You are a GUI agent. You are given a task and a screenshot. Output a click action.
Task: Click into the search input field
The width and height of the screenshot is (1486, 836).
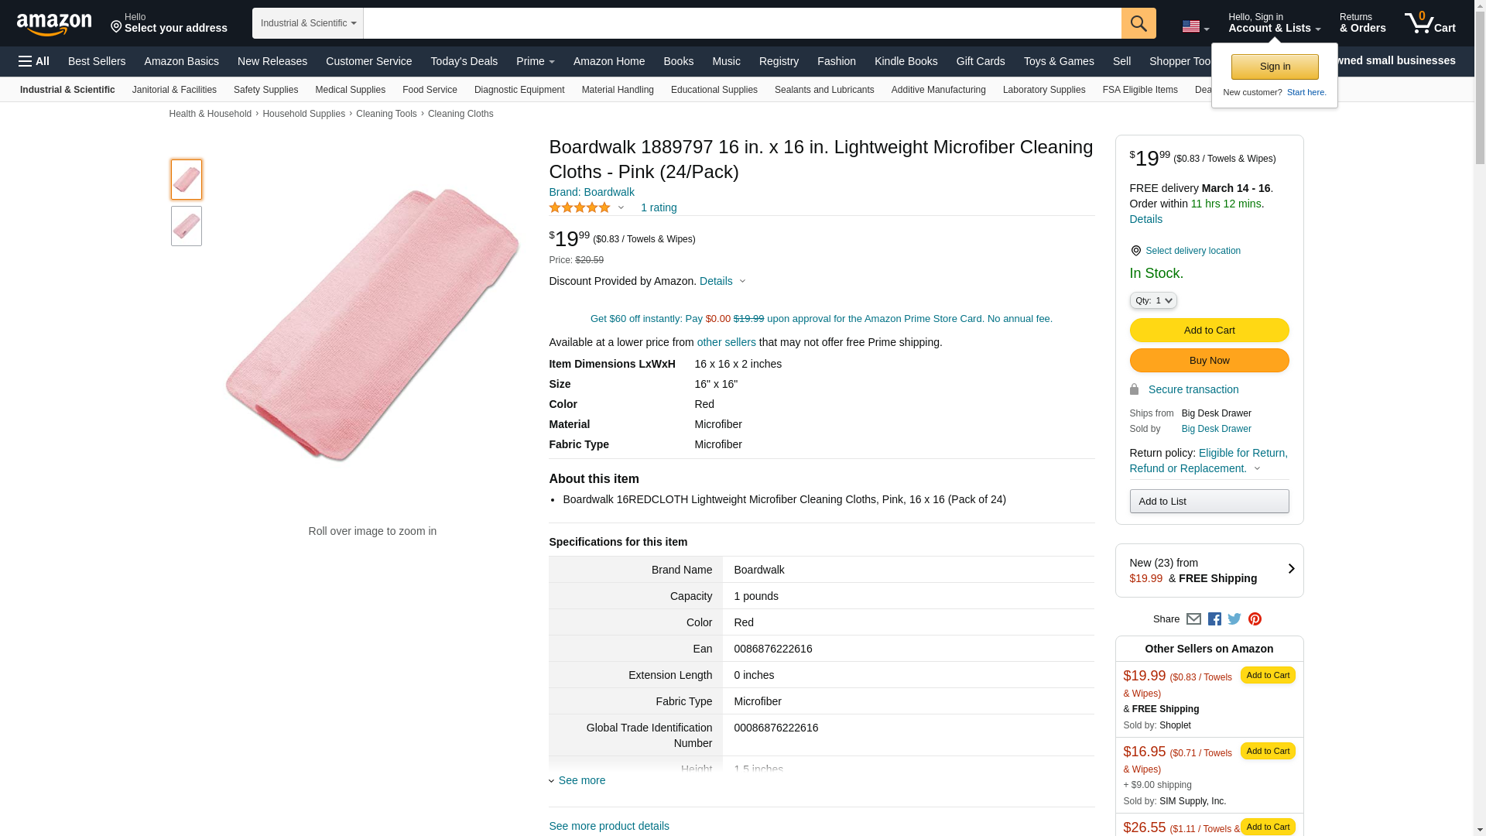741,23
